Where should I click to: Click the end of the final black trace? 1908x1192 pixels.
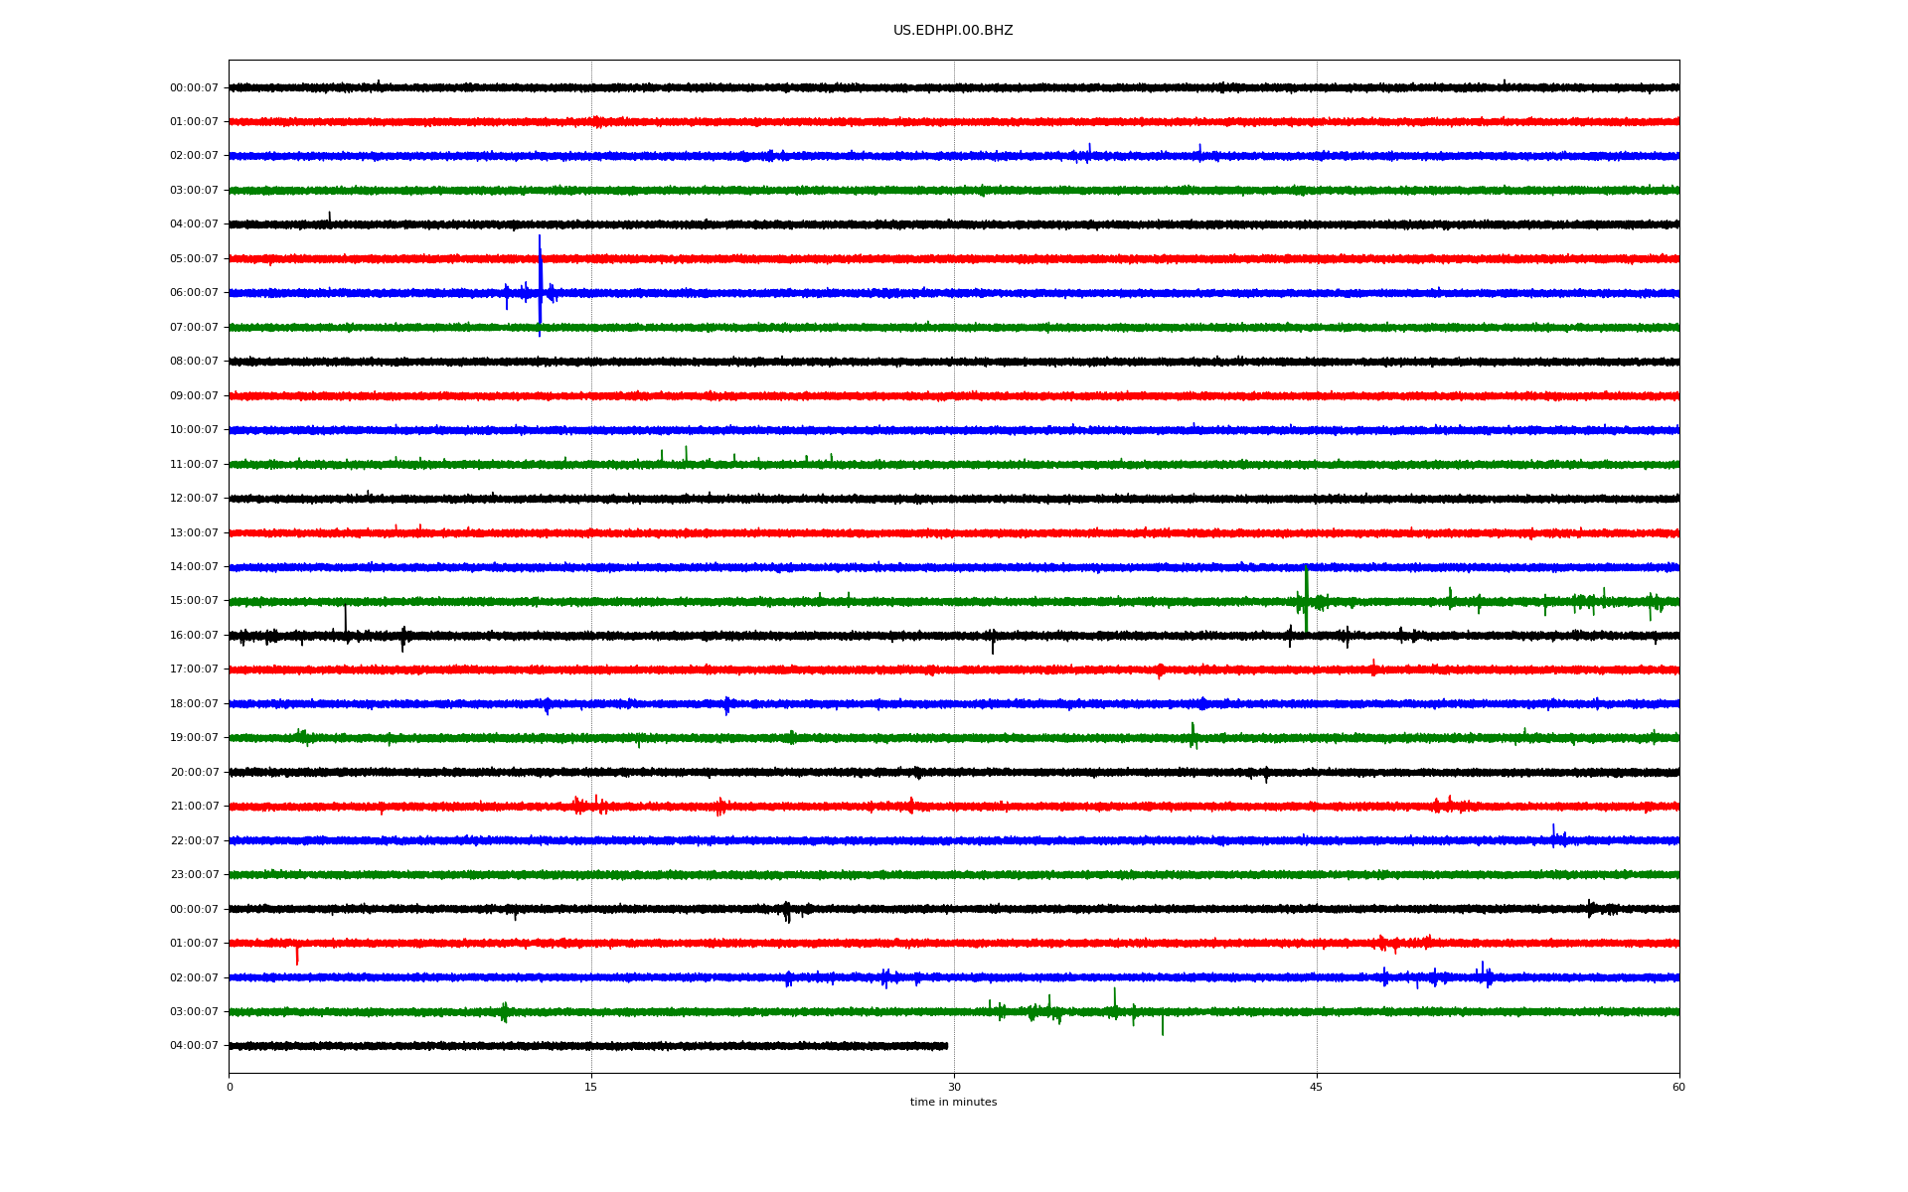pos(946,1046)
